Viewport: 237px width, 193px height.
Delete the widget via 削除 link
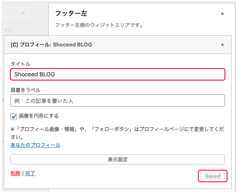click(x=15, y=173)
